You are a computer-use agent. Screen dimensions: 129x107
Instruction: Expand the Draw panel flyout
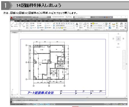20,30
